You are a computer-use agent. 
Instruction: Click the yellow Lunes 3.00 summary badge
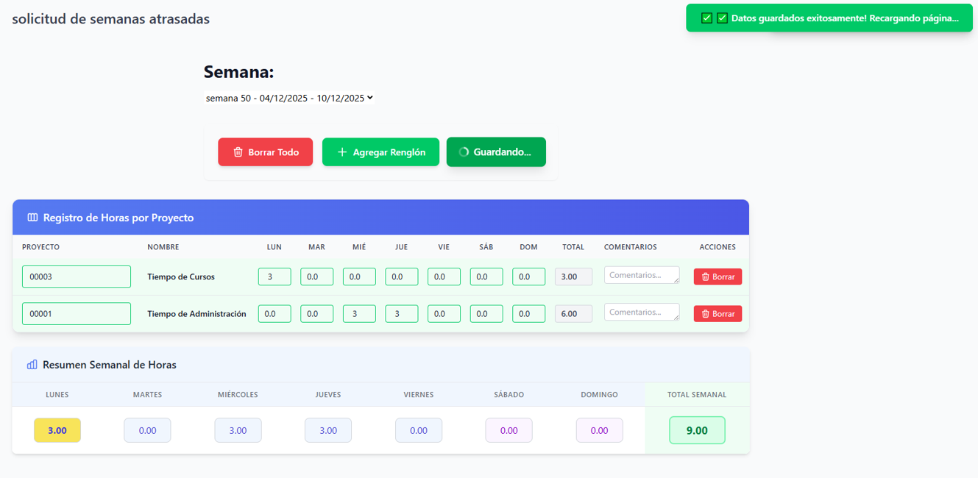[x=57, y=430]
